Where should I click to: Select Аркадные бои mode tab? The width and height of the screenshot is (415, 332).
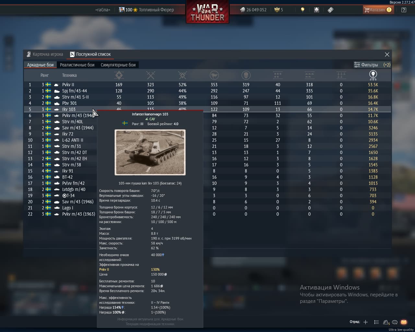click(x=40, y=65)
